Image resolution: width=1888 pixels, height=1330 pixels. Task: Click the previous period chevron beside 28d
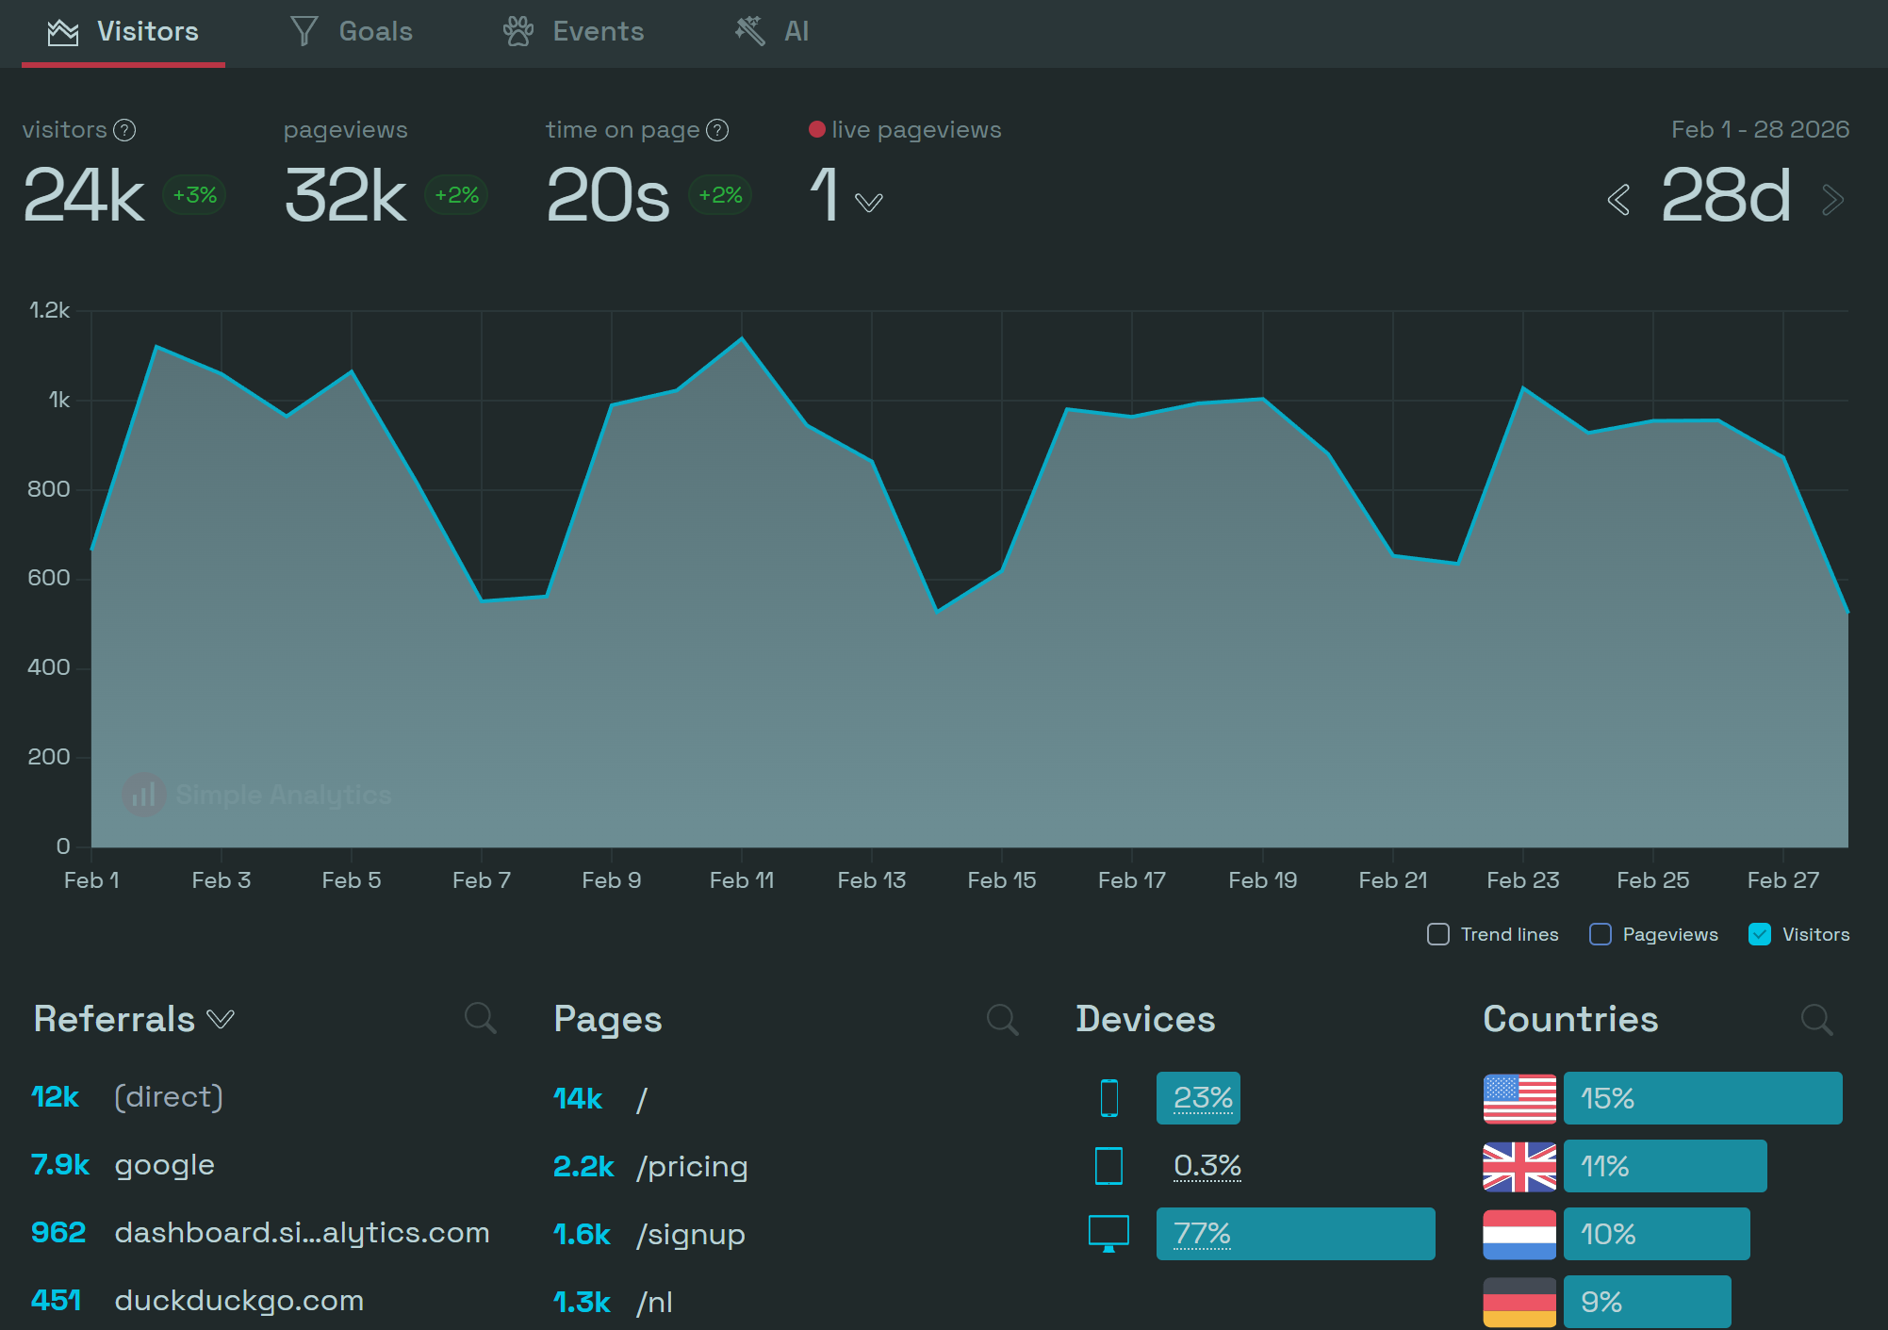coord(1617,199)
